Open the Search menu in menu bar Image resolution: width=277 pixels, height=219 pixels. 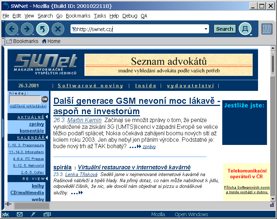[45, 16]
